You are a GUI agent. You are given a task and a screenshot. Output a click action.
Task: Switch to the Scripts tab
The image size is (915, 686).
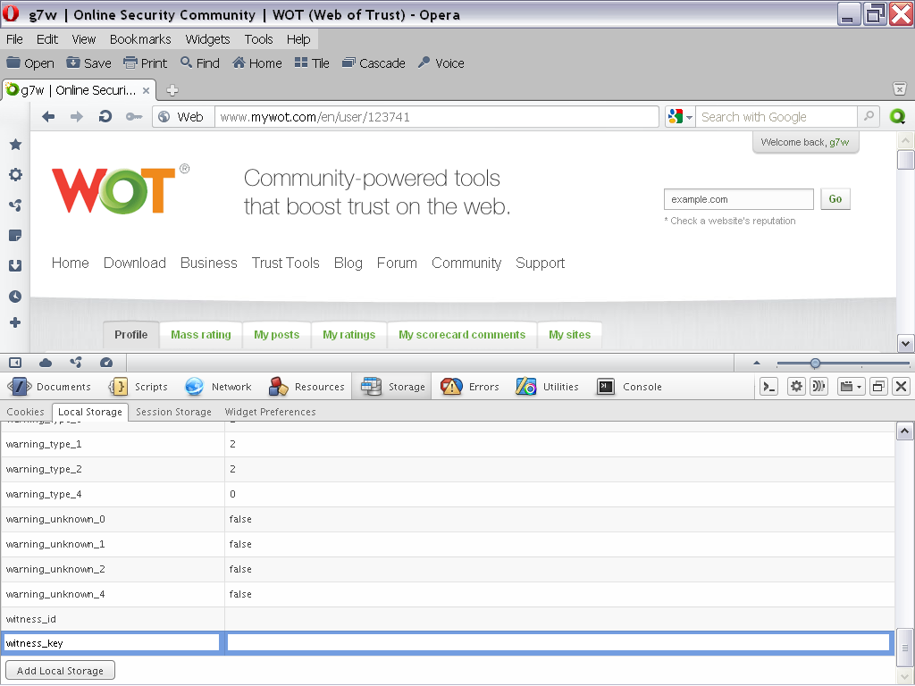[x=139, y=386]
